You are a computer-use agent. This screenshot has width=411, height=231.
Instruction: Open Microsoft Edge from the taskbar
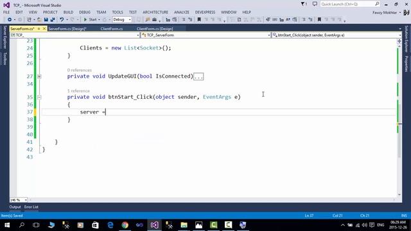point(110,225)
